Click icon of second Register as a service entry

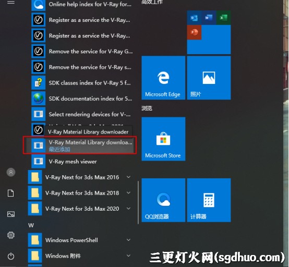coord(38,35)
